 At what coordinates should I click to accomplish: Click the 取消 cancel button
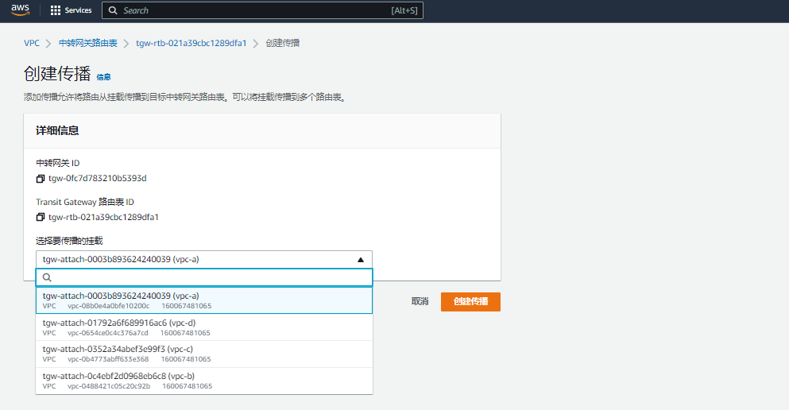[420, 301]
